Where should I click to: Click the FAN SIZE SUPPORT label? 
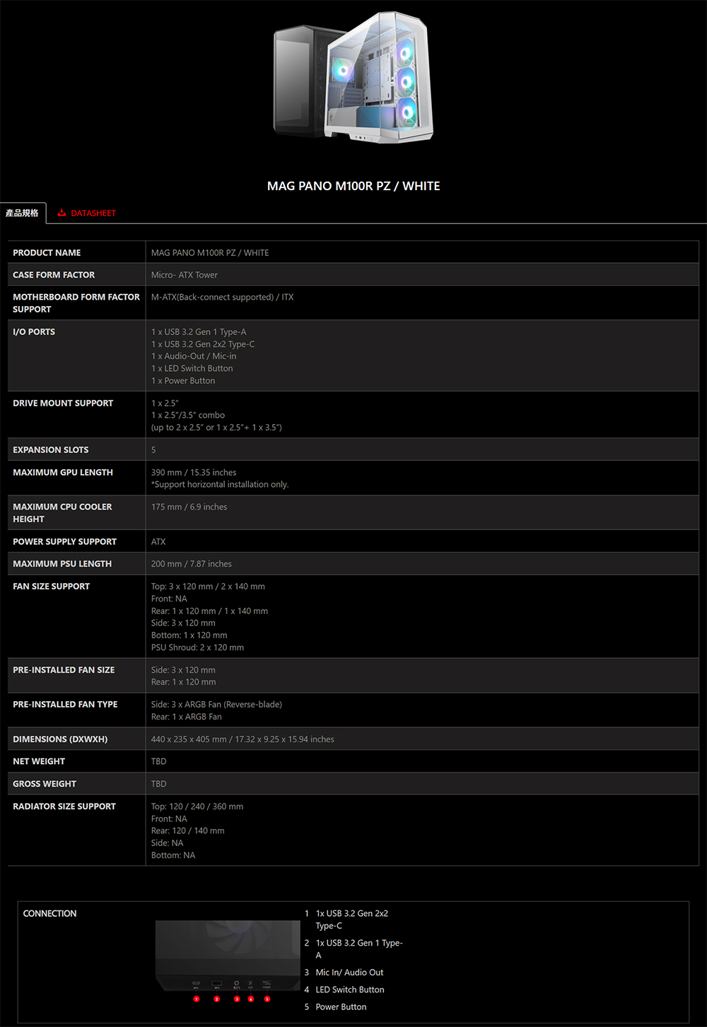pyautogui.click(x=52, y=586)
